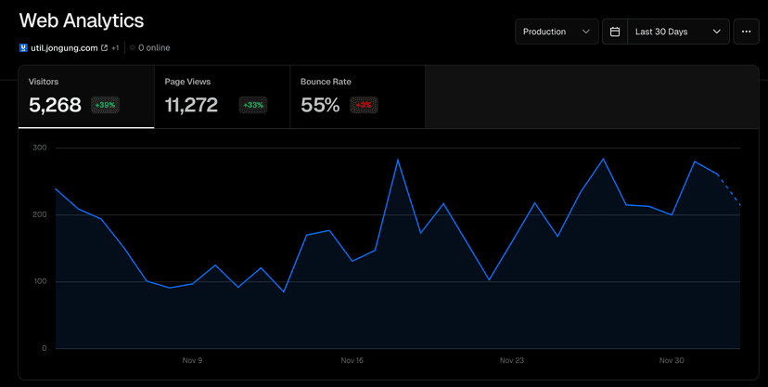Click the external link icon next to the domain
The width and height of the screenshot is (768, 387).
(104, 47)
